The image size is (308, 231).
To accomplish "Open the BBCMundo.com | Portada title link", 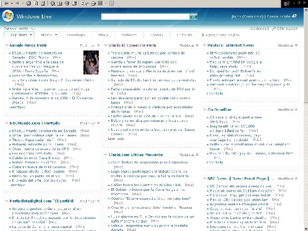I will 35,123.
